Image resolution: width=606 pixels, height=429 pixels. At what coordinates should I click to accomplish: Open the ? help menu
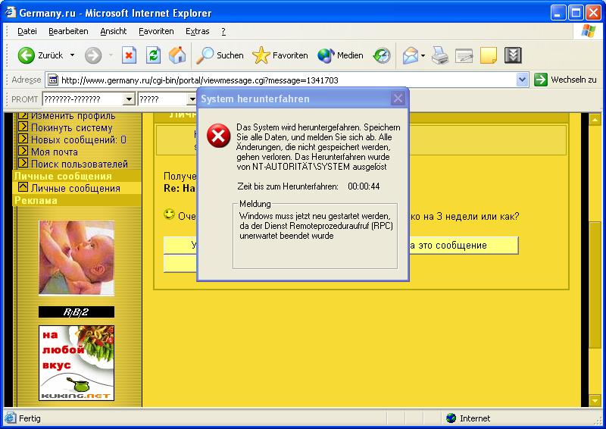pyautogui.click(x=223, y=31)
